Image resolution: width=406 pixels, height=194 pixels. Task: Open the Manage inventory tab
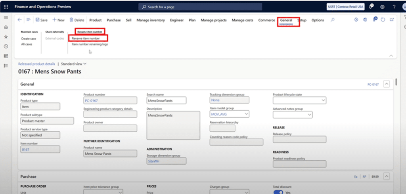[x=151, y=20]
